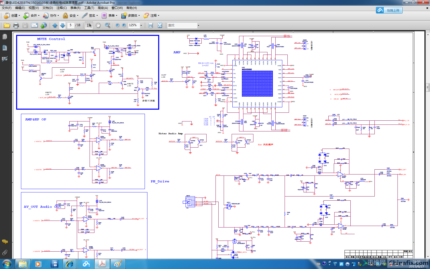Open the Attachments paperclip panel
Viewport: 430px width, 269px height.
(x=5, y=253)
